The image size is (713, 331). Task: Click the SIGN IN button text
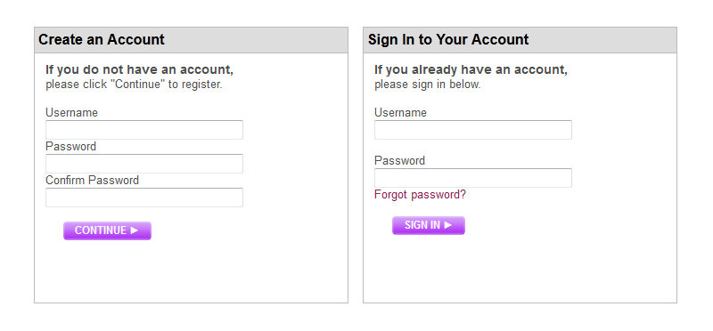pos(422,225)
